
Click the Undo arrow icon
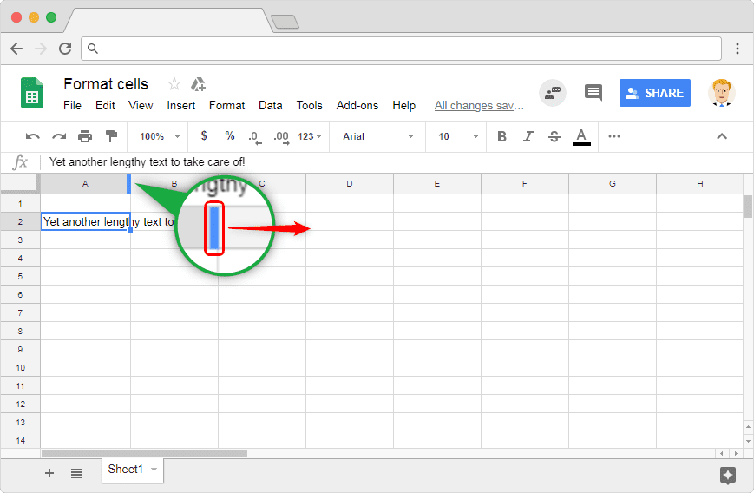(x=32, y=136)
